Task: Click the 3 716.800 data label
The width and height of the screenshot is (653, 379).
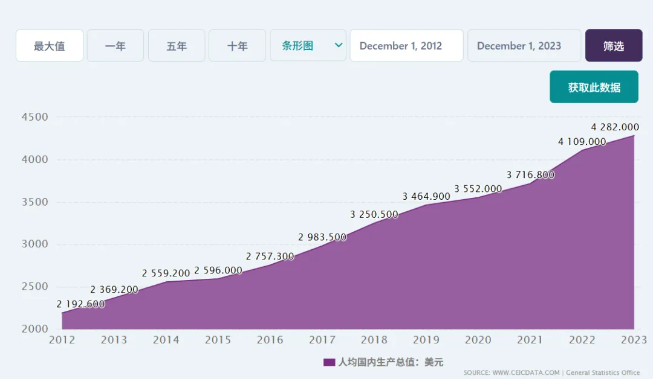Action: [x=530, y=175]
